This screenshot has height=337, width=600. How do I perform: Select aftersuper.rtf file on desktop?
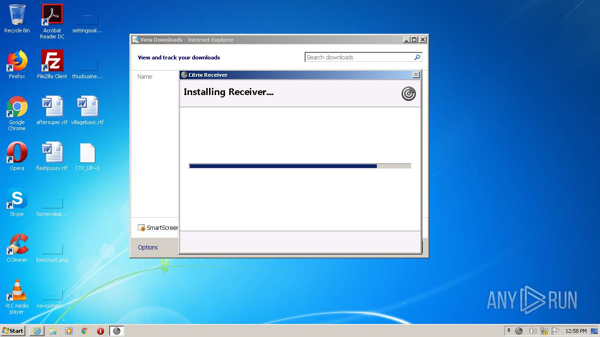coord(52,110)
